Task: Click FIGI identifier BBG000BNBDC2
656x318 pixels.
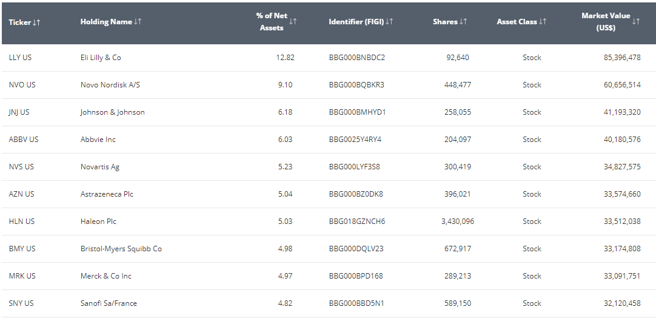Action: click(x=357, y=58)
